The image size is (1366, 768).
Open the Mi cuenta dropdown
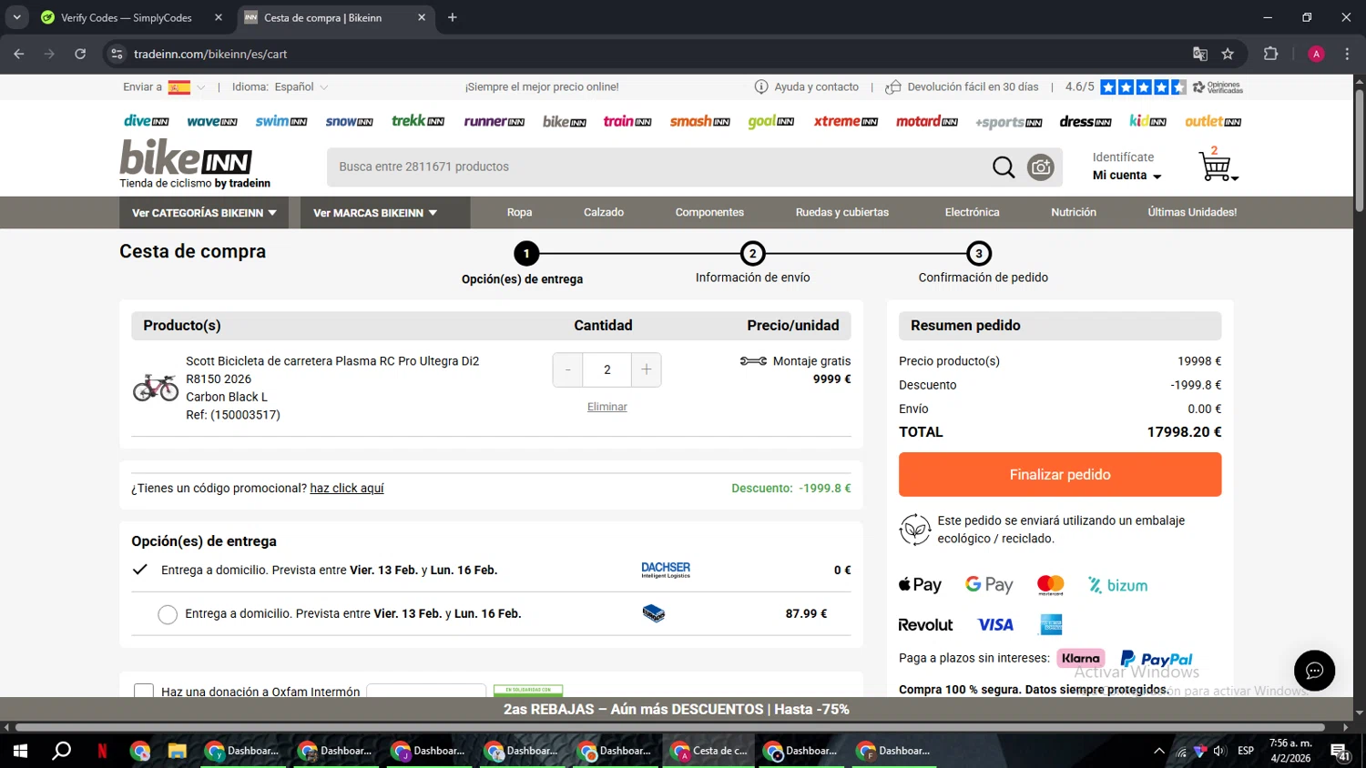click(x=1127, y=176)
